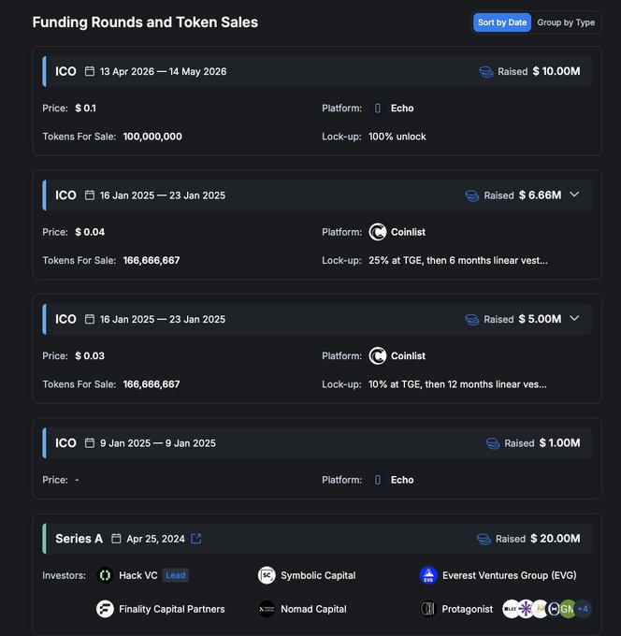This screenshot has height=636, width=621.
Task: Click the dark blue H-ring investor avatar
Action: (x=554, y=609)
